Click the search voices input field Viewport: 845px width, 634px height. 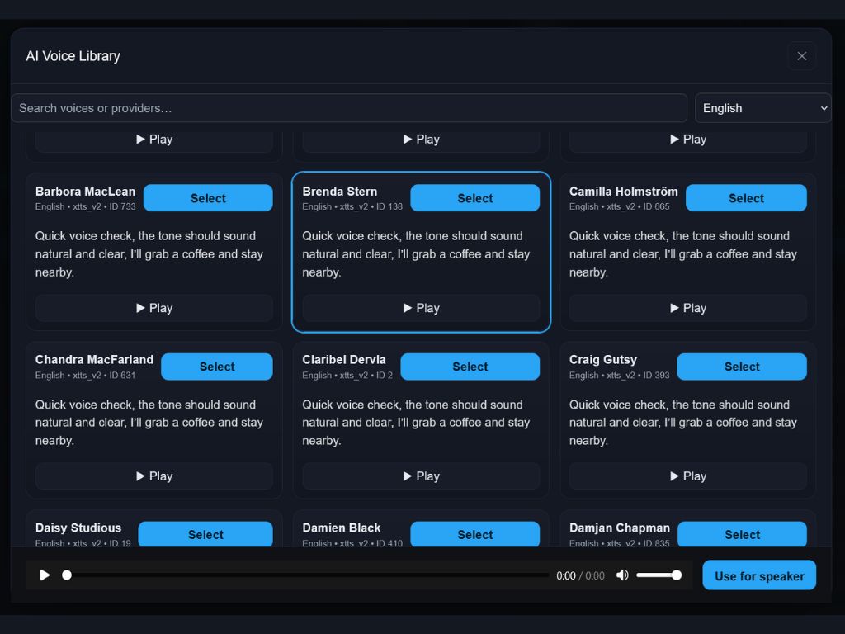point(348,107)
